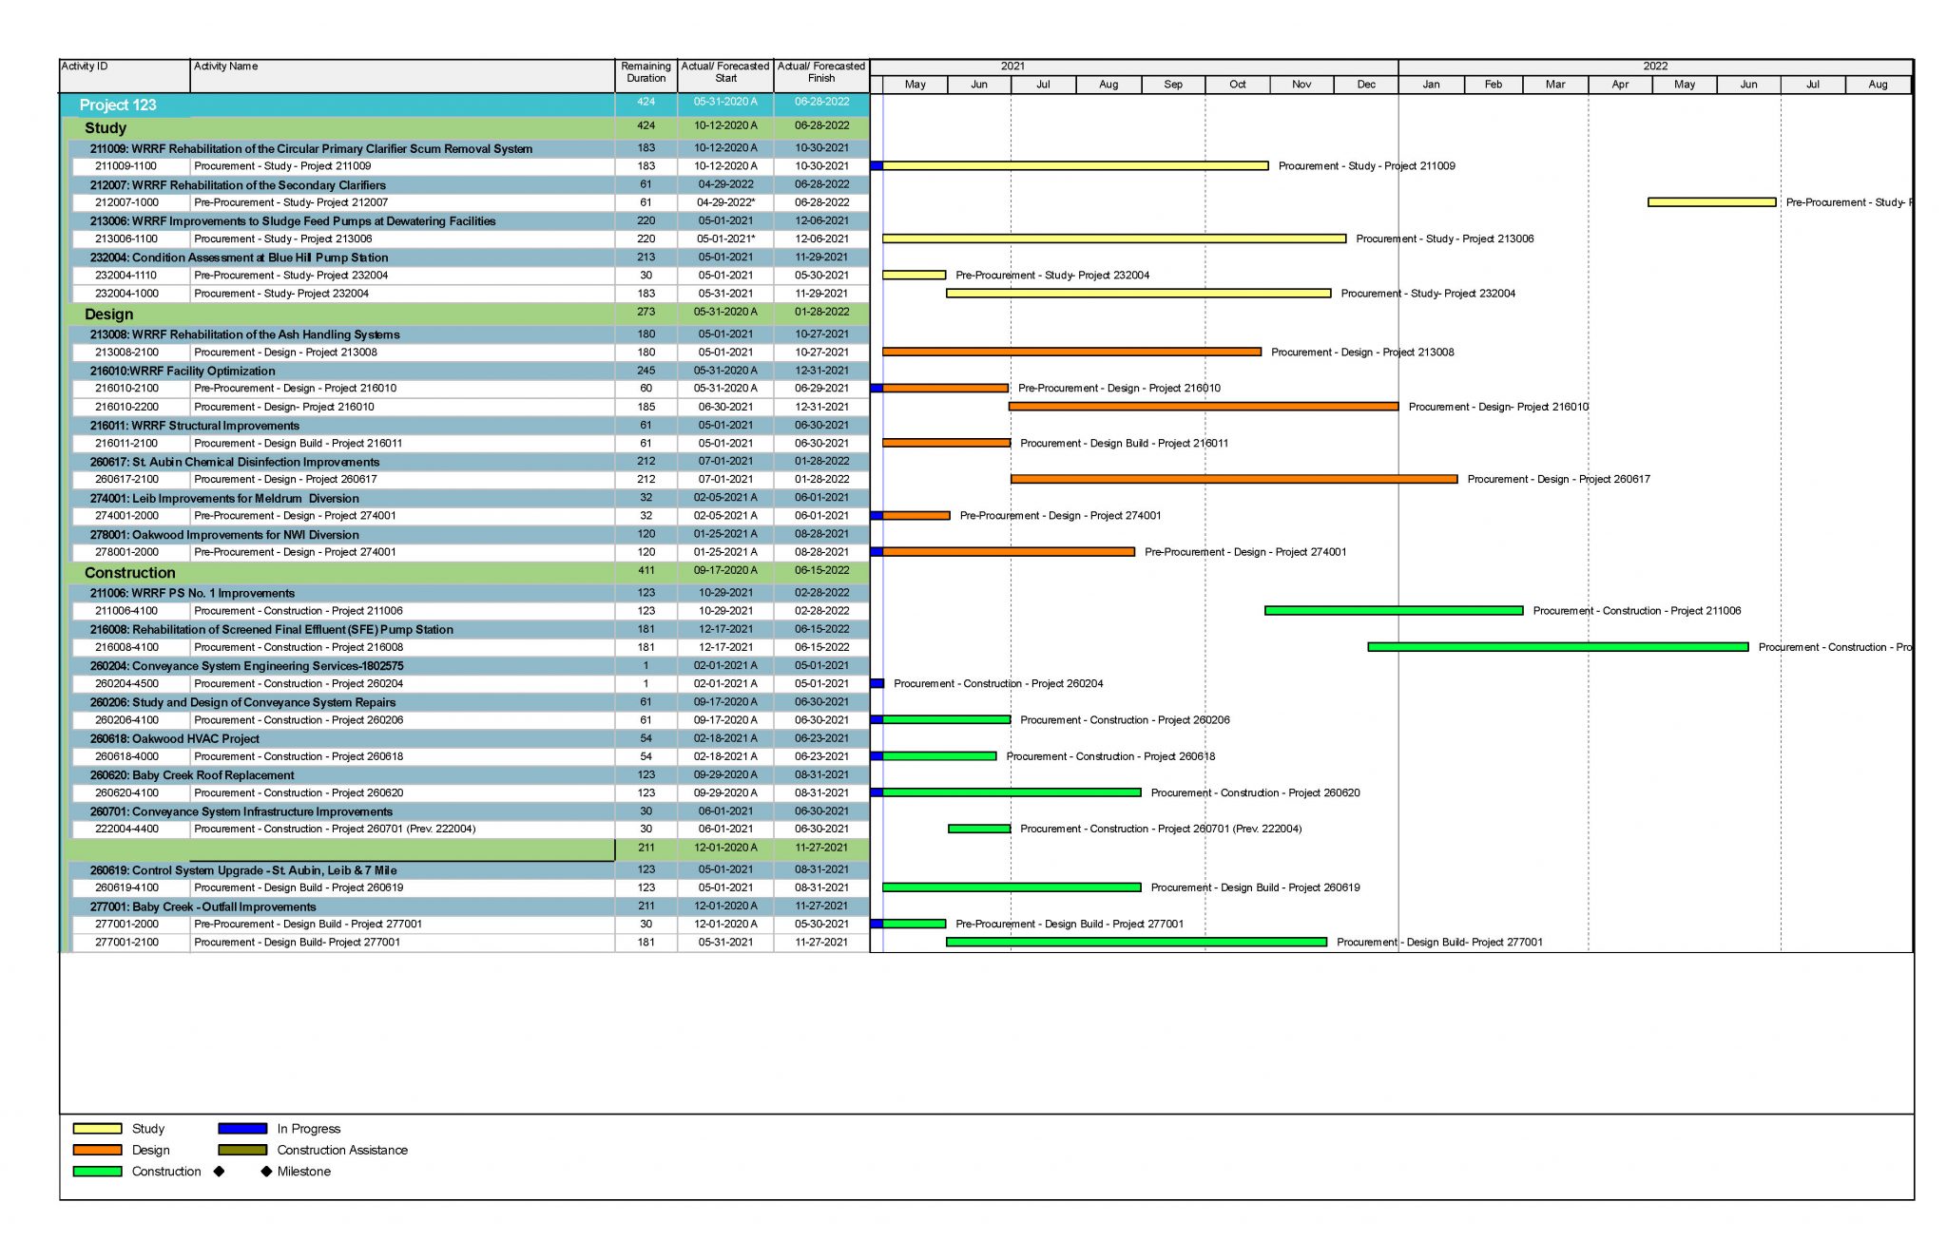This screenshot has width=1947, height=1259.
Task: Click the In Progress blue legend swatch
Action: coord(242,1129)
